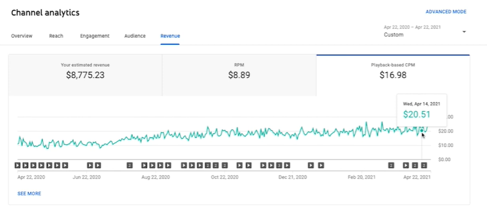Select the lone '2' marker before Aug 22, 2020
This screenshot has width=487, height=210.
129,166
